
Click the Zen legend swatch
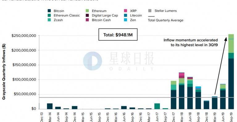pos(126,20)
